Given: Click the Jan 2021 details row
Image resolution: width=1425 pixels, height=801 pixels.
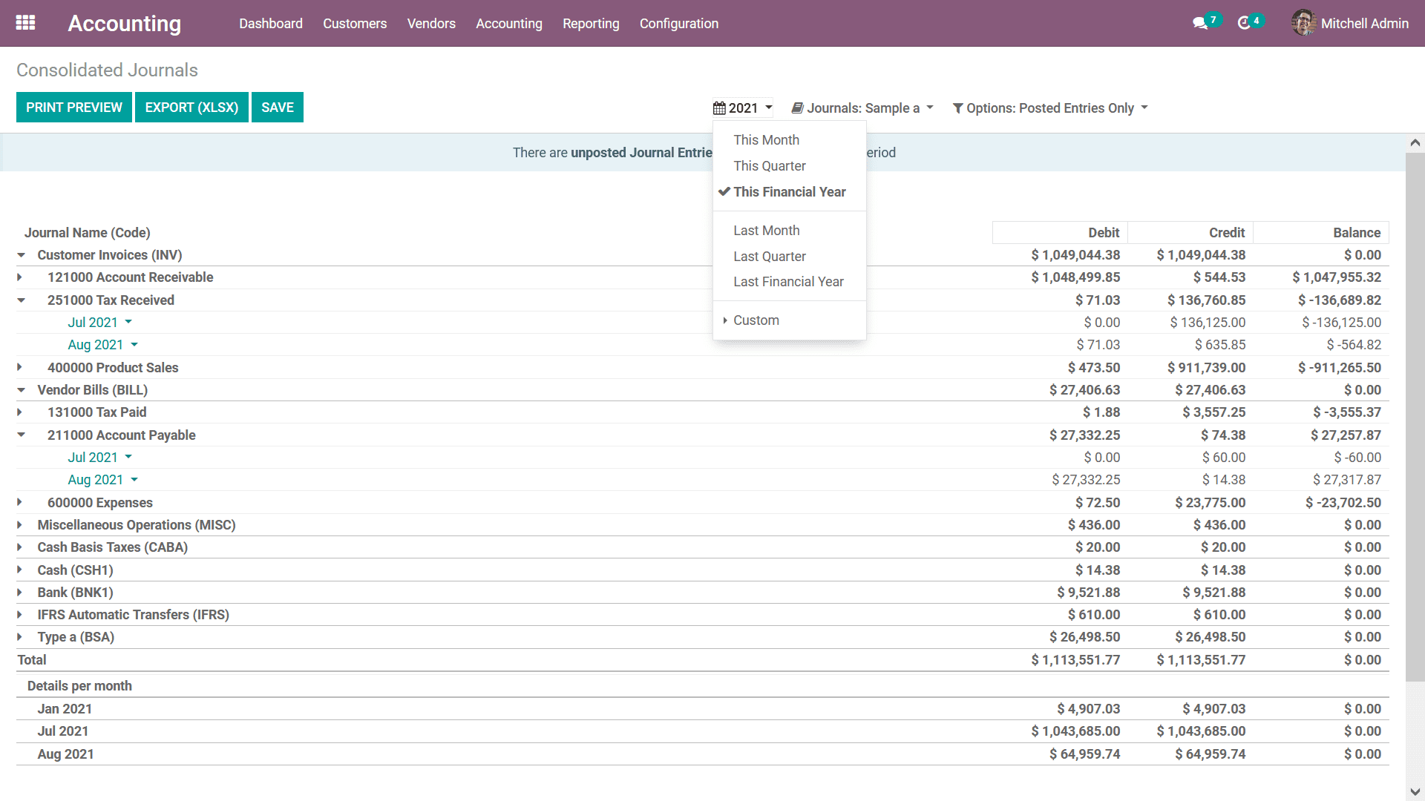Looking at the screenshot, I should (x=702, y=709).
